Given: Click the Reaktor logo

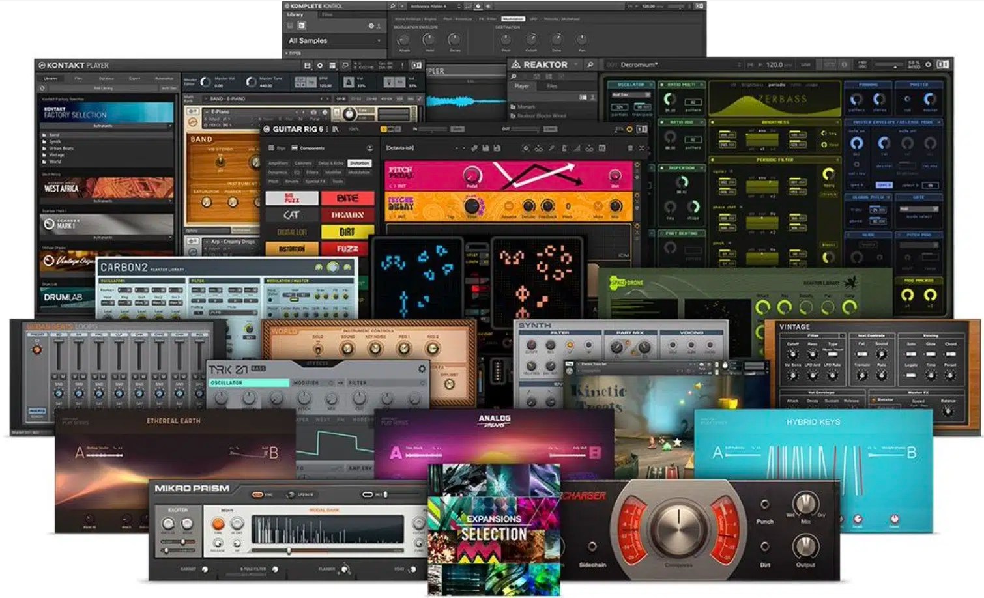Looking at the screenshot, I should click(x=539, y=64).
